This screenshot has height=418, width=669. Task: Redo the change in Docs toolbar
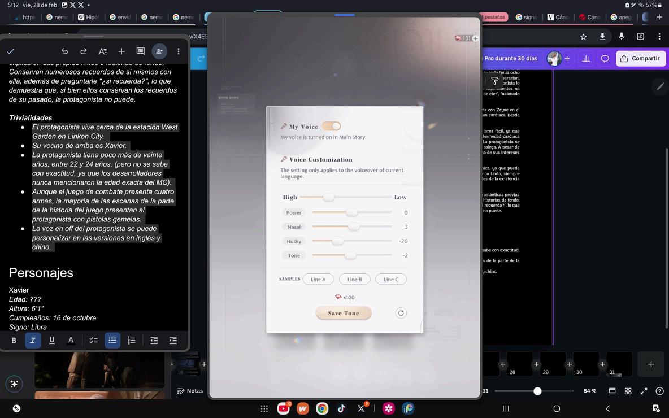[x=84, y=51]
